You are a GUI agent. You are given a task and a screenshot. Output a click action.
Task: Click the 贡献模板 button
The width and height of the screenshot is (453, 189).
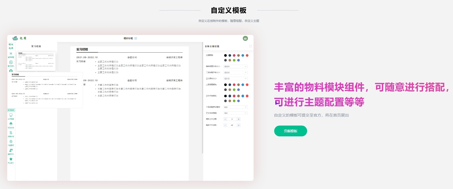[290, 131]
